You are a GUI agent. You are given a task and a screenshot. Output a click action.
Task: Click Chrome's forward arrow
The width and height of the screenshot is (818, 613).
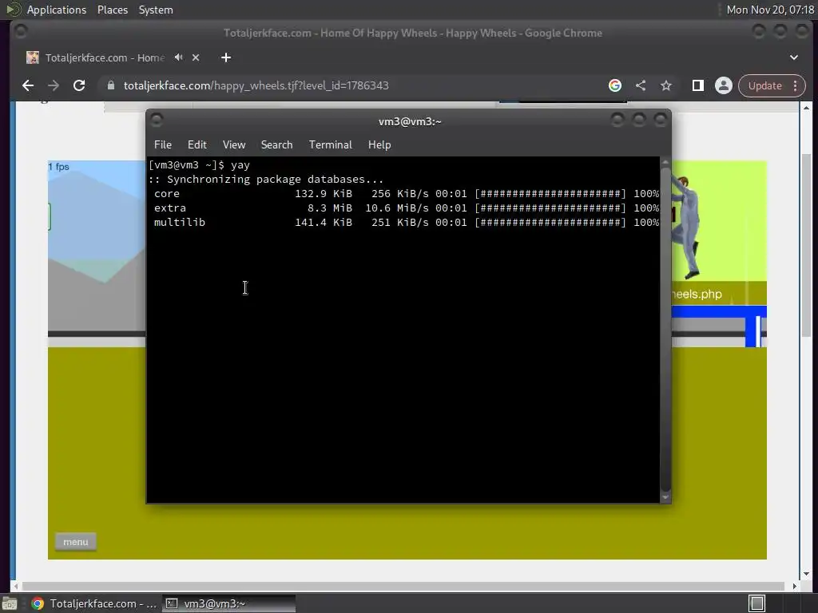coord(54,85)
